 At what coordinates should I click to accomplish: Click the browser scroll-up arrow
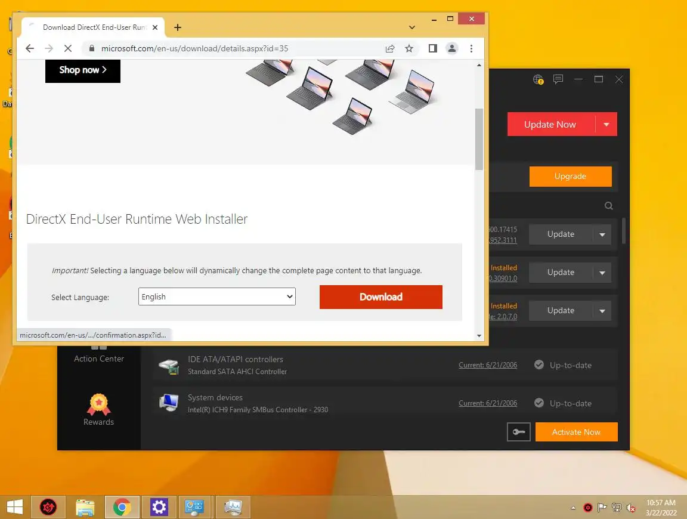pyautogui.click(x=479, y=65)
